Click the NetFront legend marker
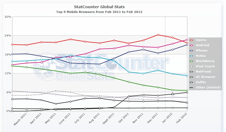 pyautogui.click(x=191, y=72)
